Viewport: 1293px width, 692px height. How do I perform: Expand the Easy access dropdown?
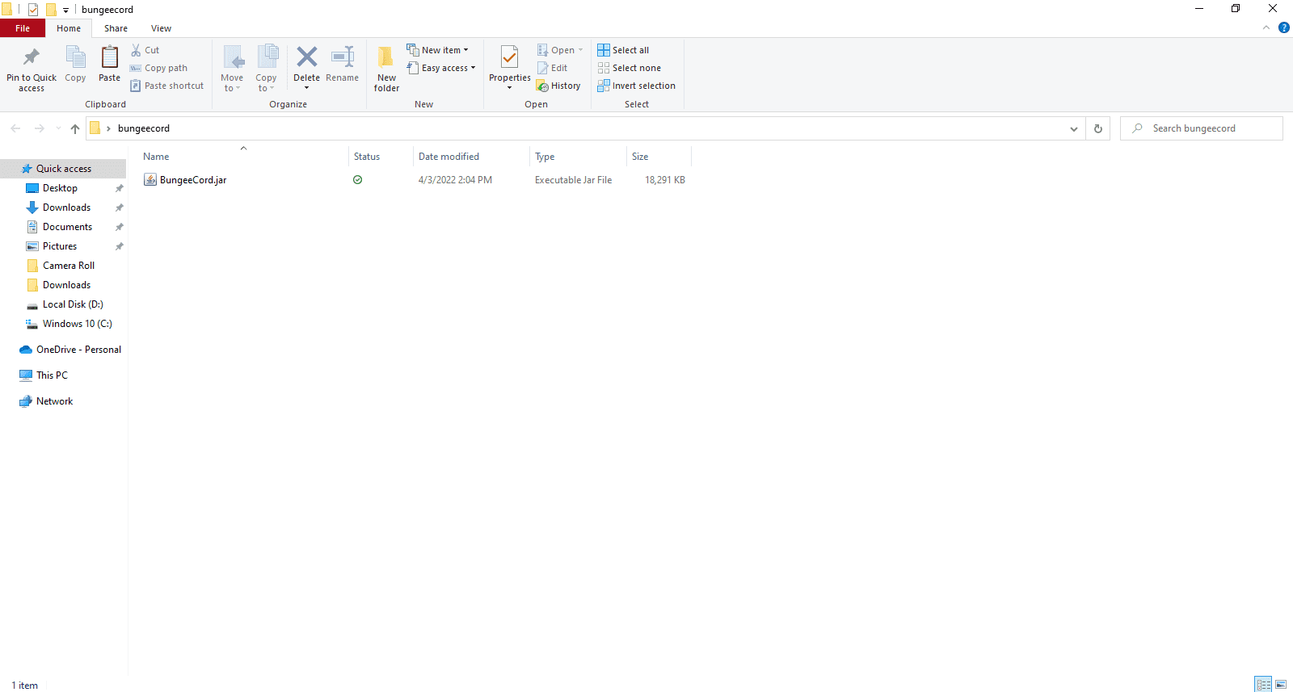point(441,68)
